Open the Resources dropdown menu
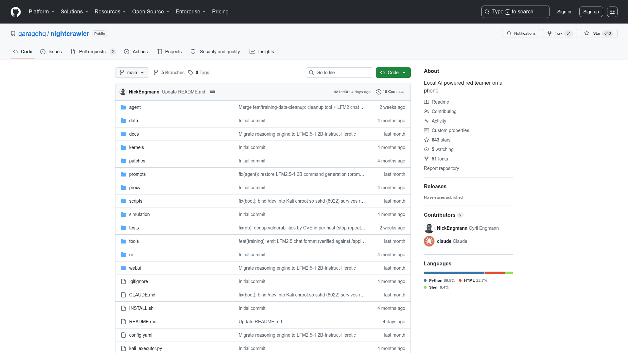 point(110,12)
